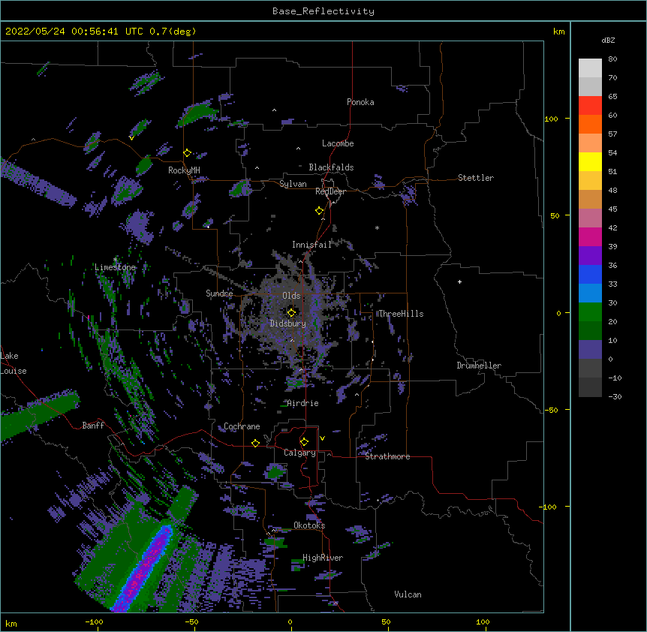Click the -50 tick on the right km axis

[551, 410]
